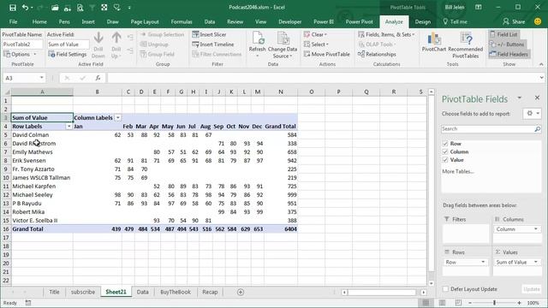Open the Select dropdown in Actions
Image resolution: width=548 pixels, height=308 pixels.
point(316,44)
